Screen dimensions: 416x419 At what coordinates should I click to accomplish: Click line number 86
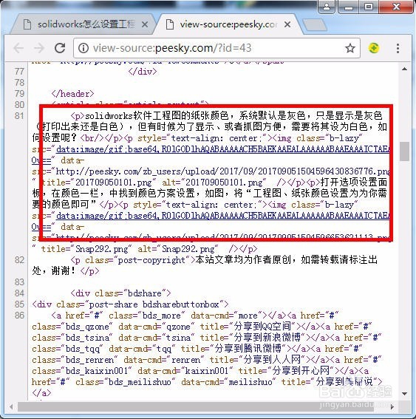tap(19, 316)
